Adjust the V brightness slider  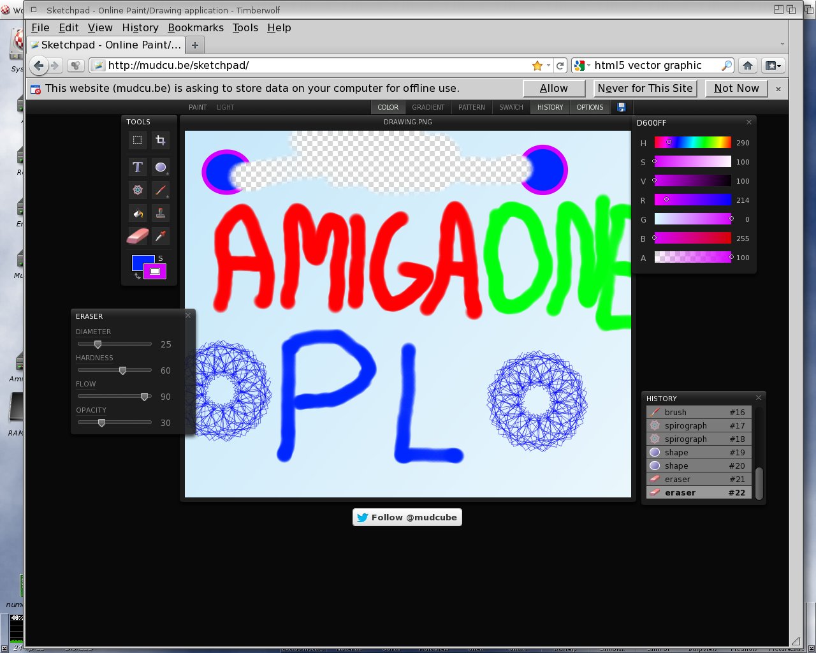click(693, 180)
